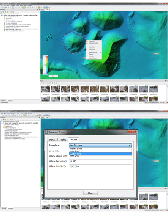The width and height of the screenshot is (168, 215).
Task: Expand the Markers folder in context-menu window tree
Action: click(3, 19)
